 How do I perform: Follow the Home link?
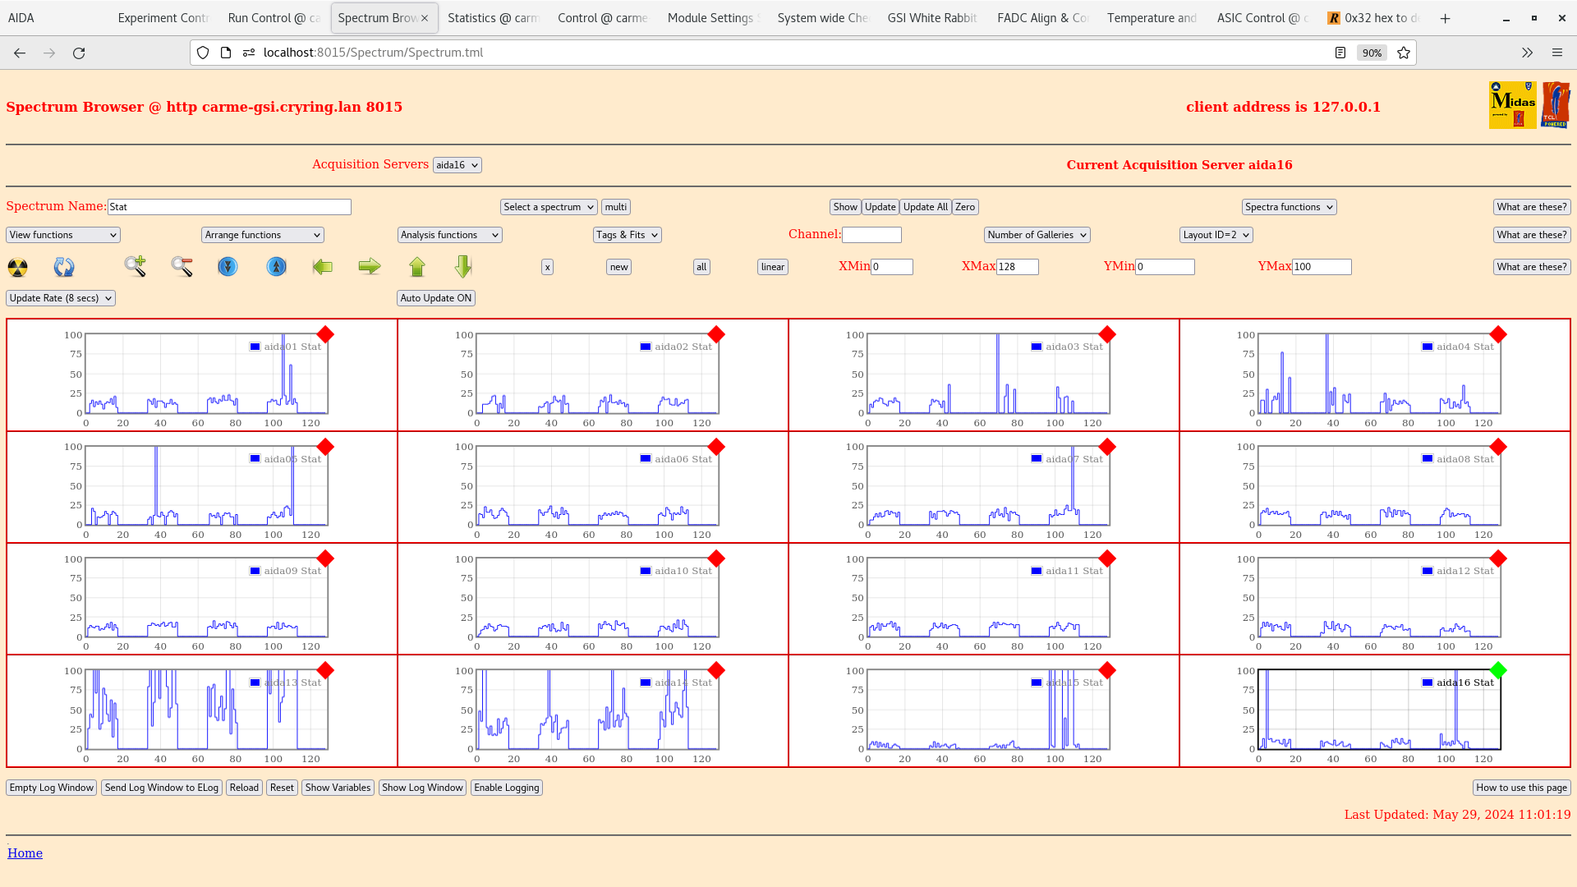[25, 853]
